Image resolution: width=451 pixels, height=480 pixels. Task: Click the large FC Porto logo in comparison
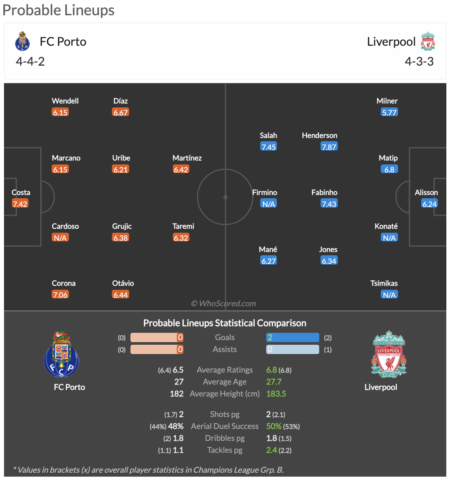click(62, 354)
